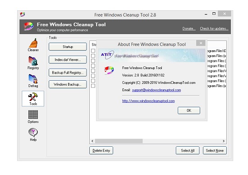Open the Defrag section in sidebar

coord(33,81)
